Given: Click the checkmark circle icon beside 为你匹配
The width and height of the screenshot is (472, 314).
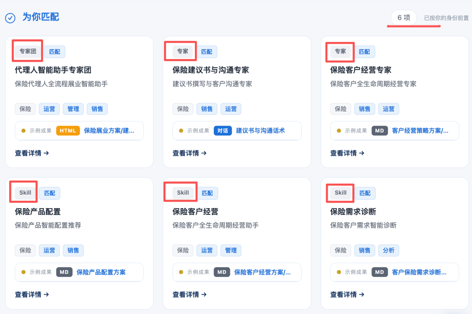Looking at the screenshot, I should [10, 18].
